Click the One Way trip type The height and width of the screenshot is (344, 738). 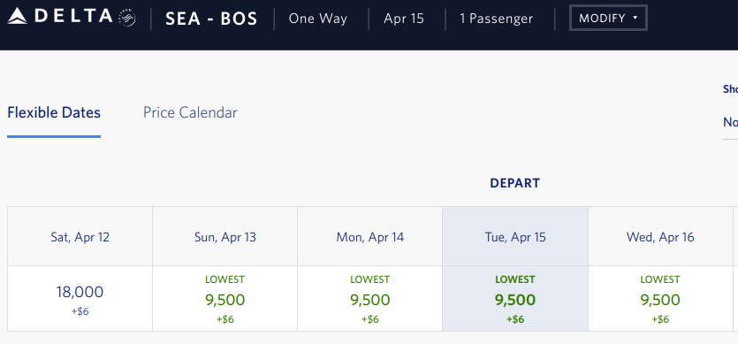(317, 19)
